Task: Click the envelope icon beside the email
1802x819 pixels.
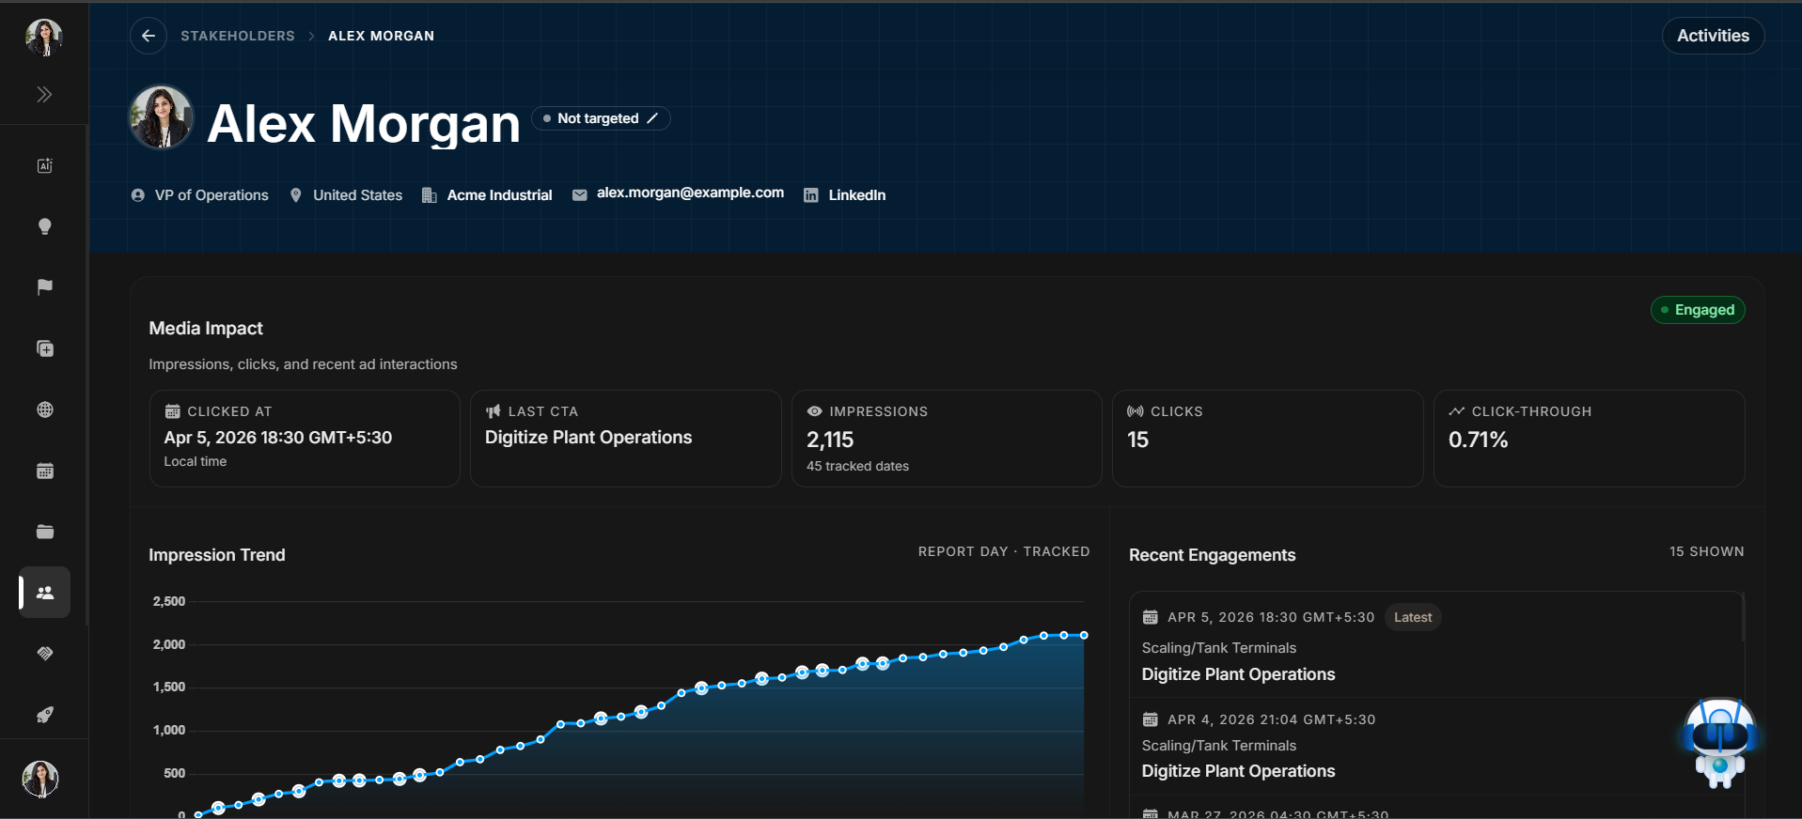Action: (x=580, y=195)
